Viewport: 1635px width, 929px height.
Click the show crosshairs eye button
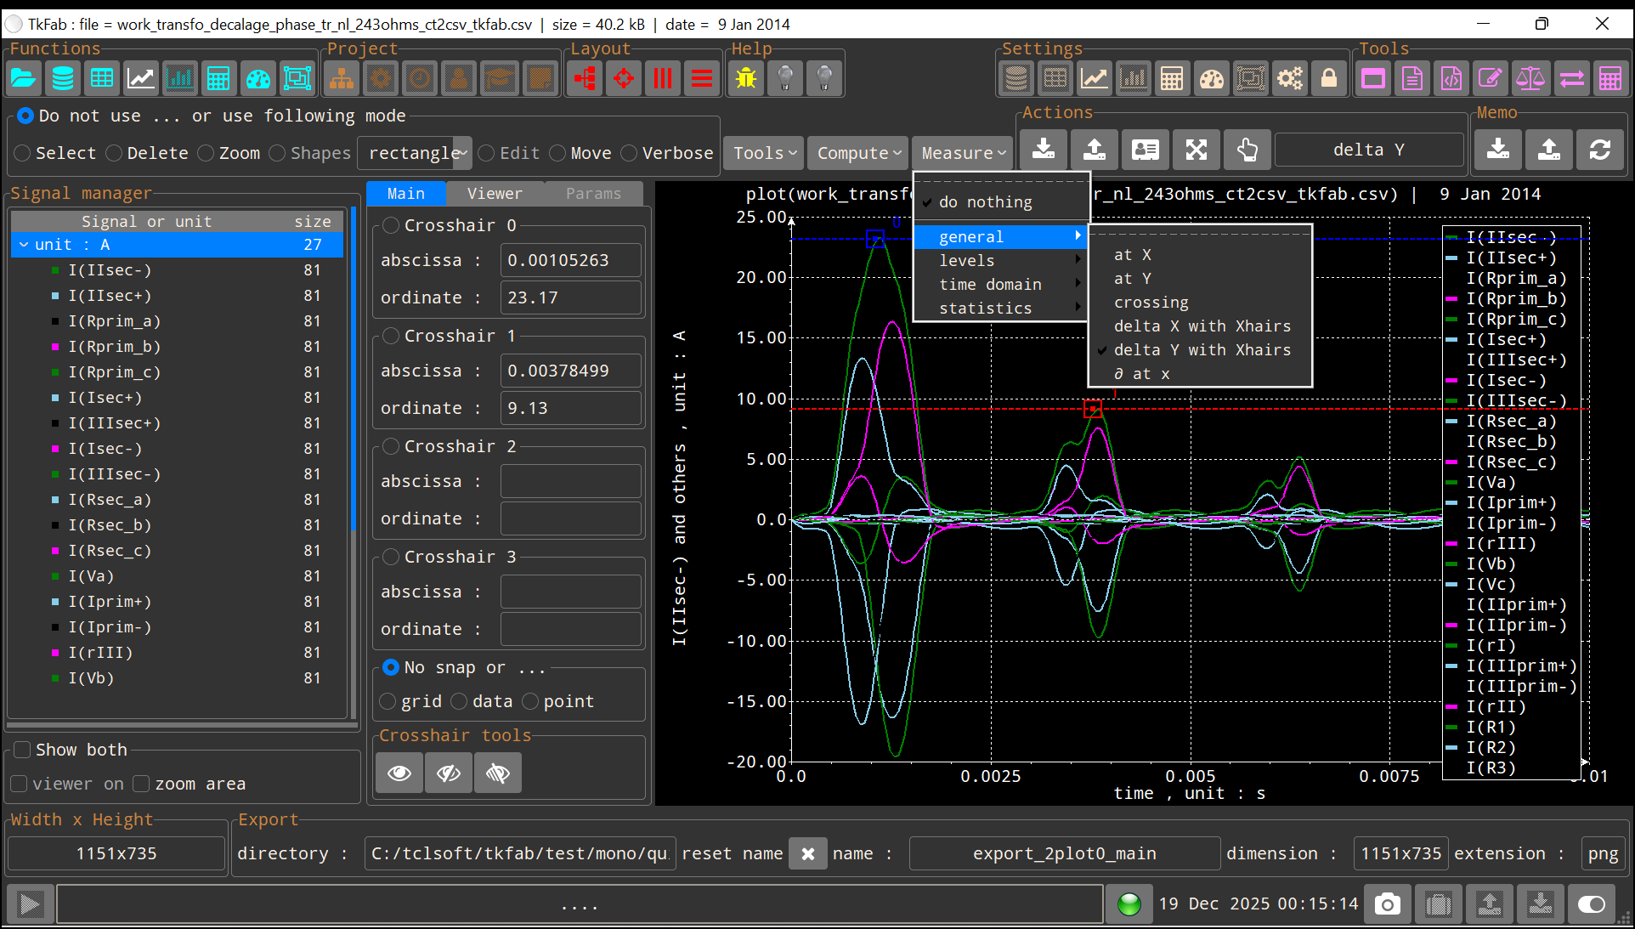[399, 773]
